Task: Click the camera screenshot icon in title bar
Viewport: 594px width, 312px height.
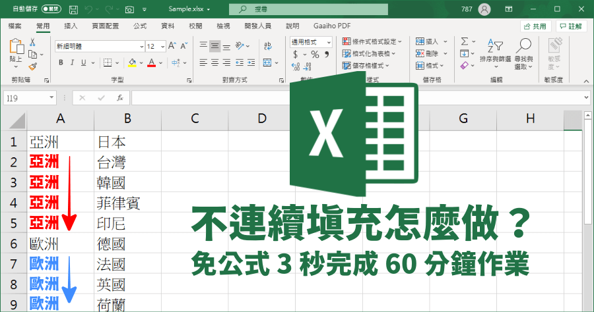Action: [x=129, y=9]
